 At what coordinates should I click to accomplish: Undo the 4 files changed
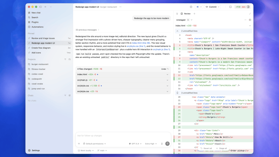pos(165,69)
